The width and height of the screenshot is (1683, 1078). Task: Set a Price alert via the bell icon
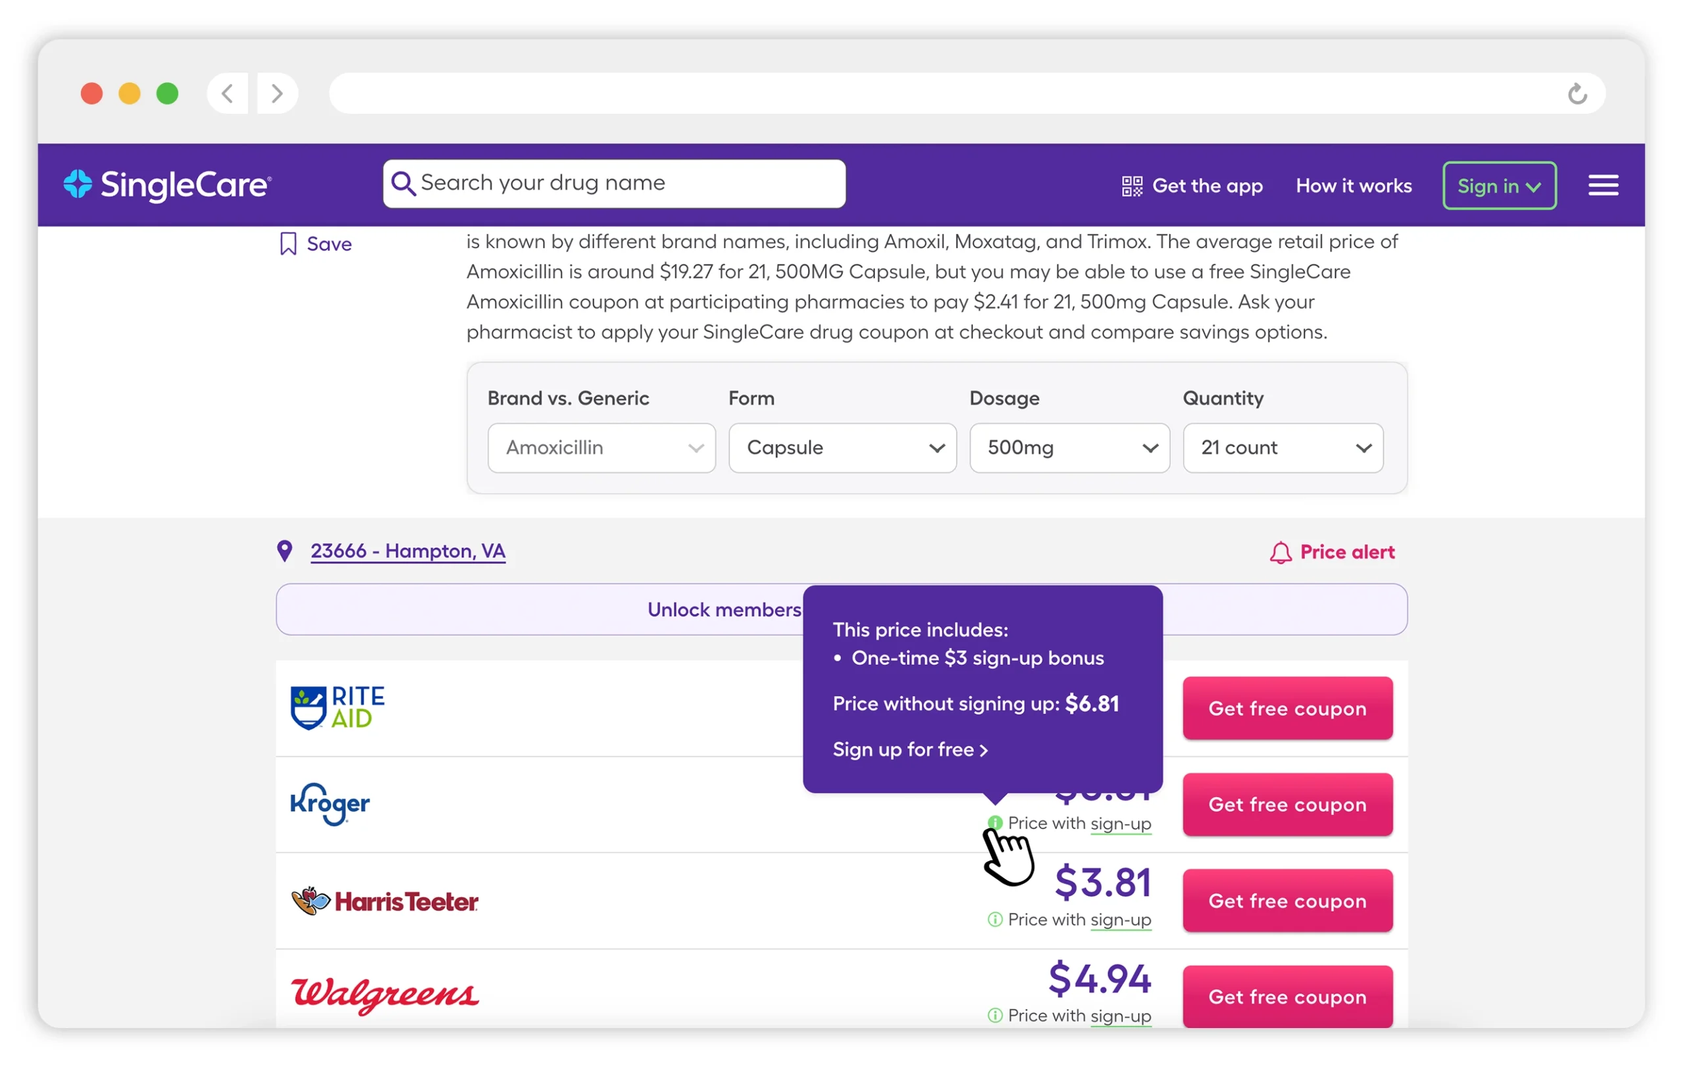coord(1280,552)
